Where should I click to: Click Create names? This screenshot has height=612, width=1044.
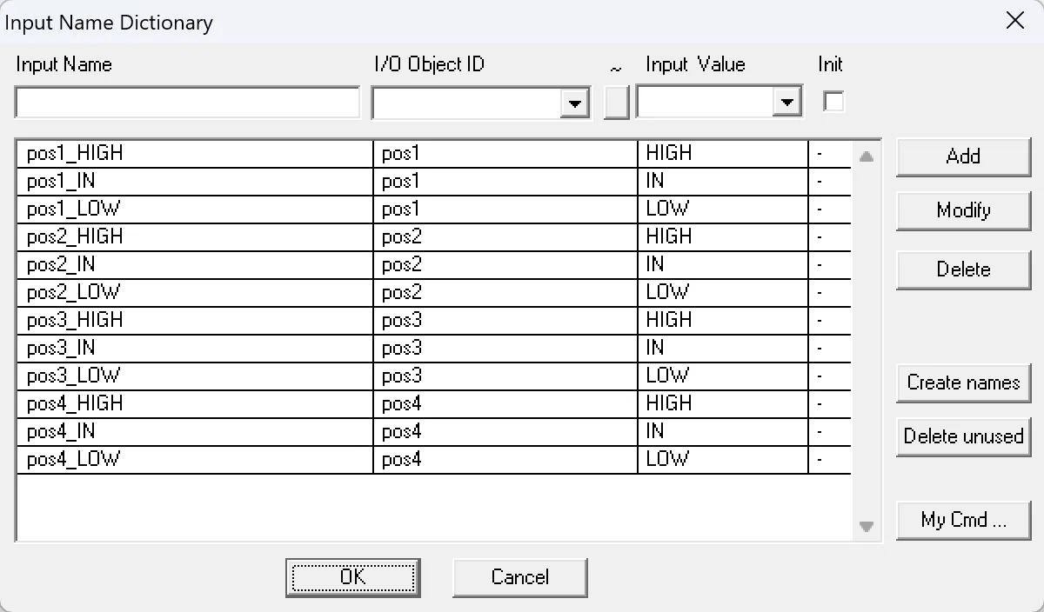click(963, 382)
